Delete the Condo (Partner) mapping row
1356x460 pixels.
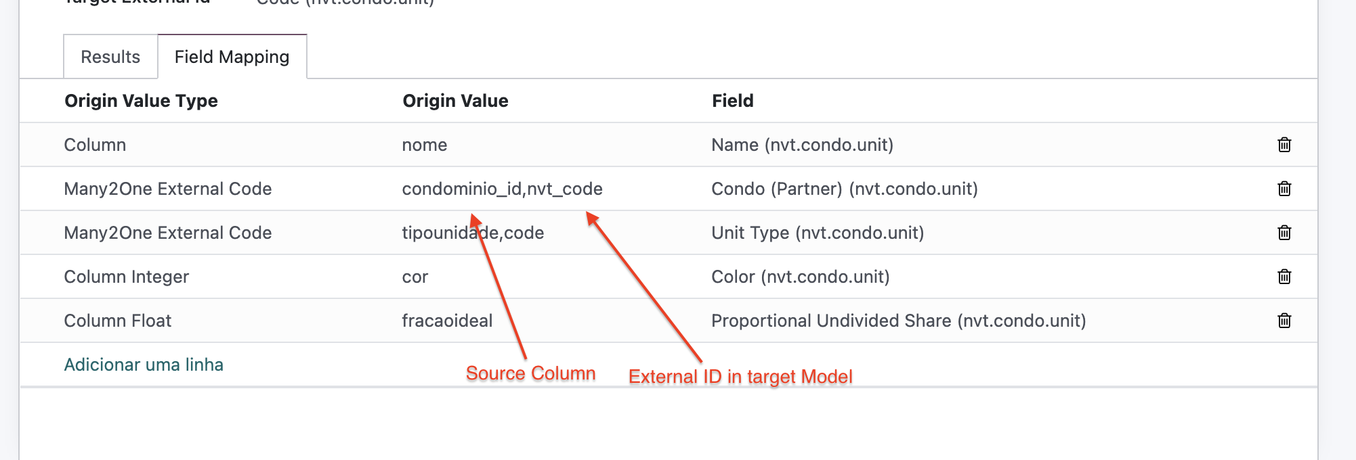(x=1284, y=189)
